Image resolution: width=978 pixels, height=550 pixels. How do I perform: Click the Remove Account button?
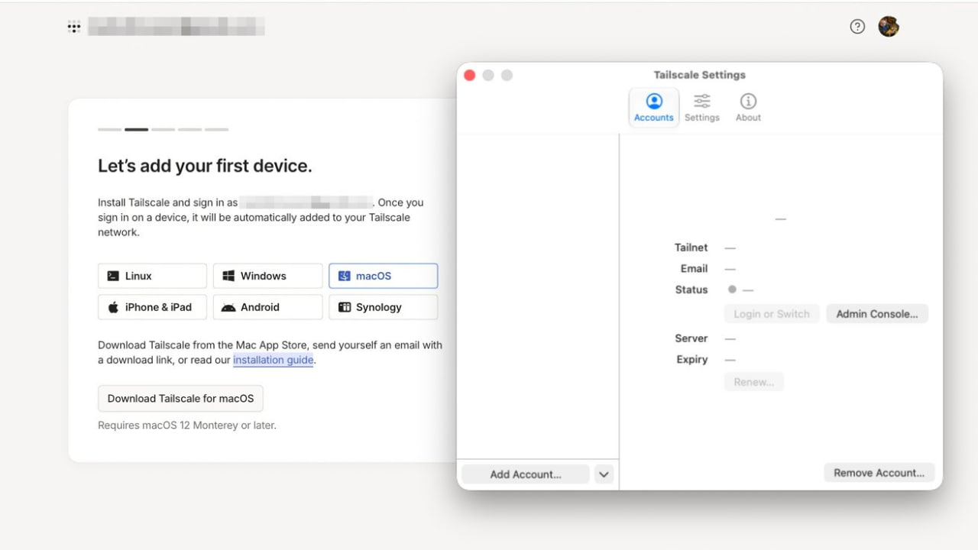pyautogui.click(x=879, y=473)
